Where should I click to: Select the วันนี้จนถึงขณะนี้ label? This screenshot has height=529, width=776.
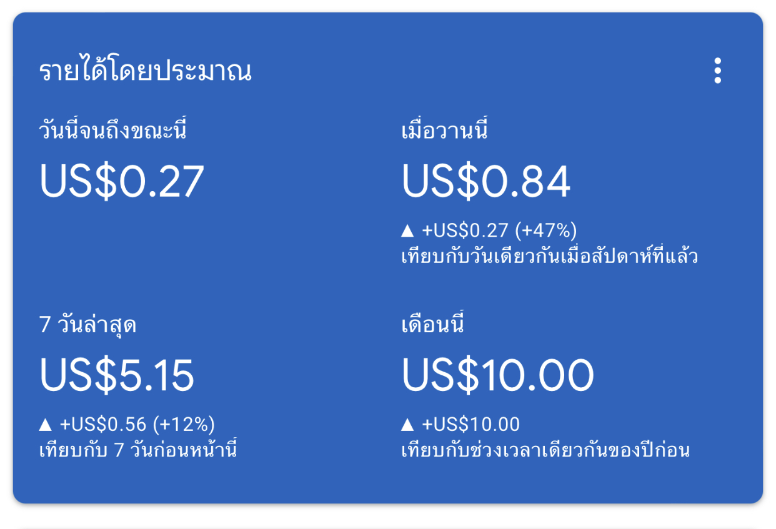(x=113, y=132)
